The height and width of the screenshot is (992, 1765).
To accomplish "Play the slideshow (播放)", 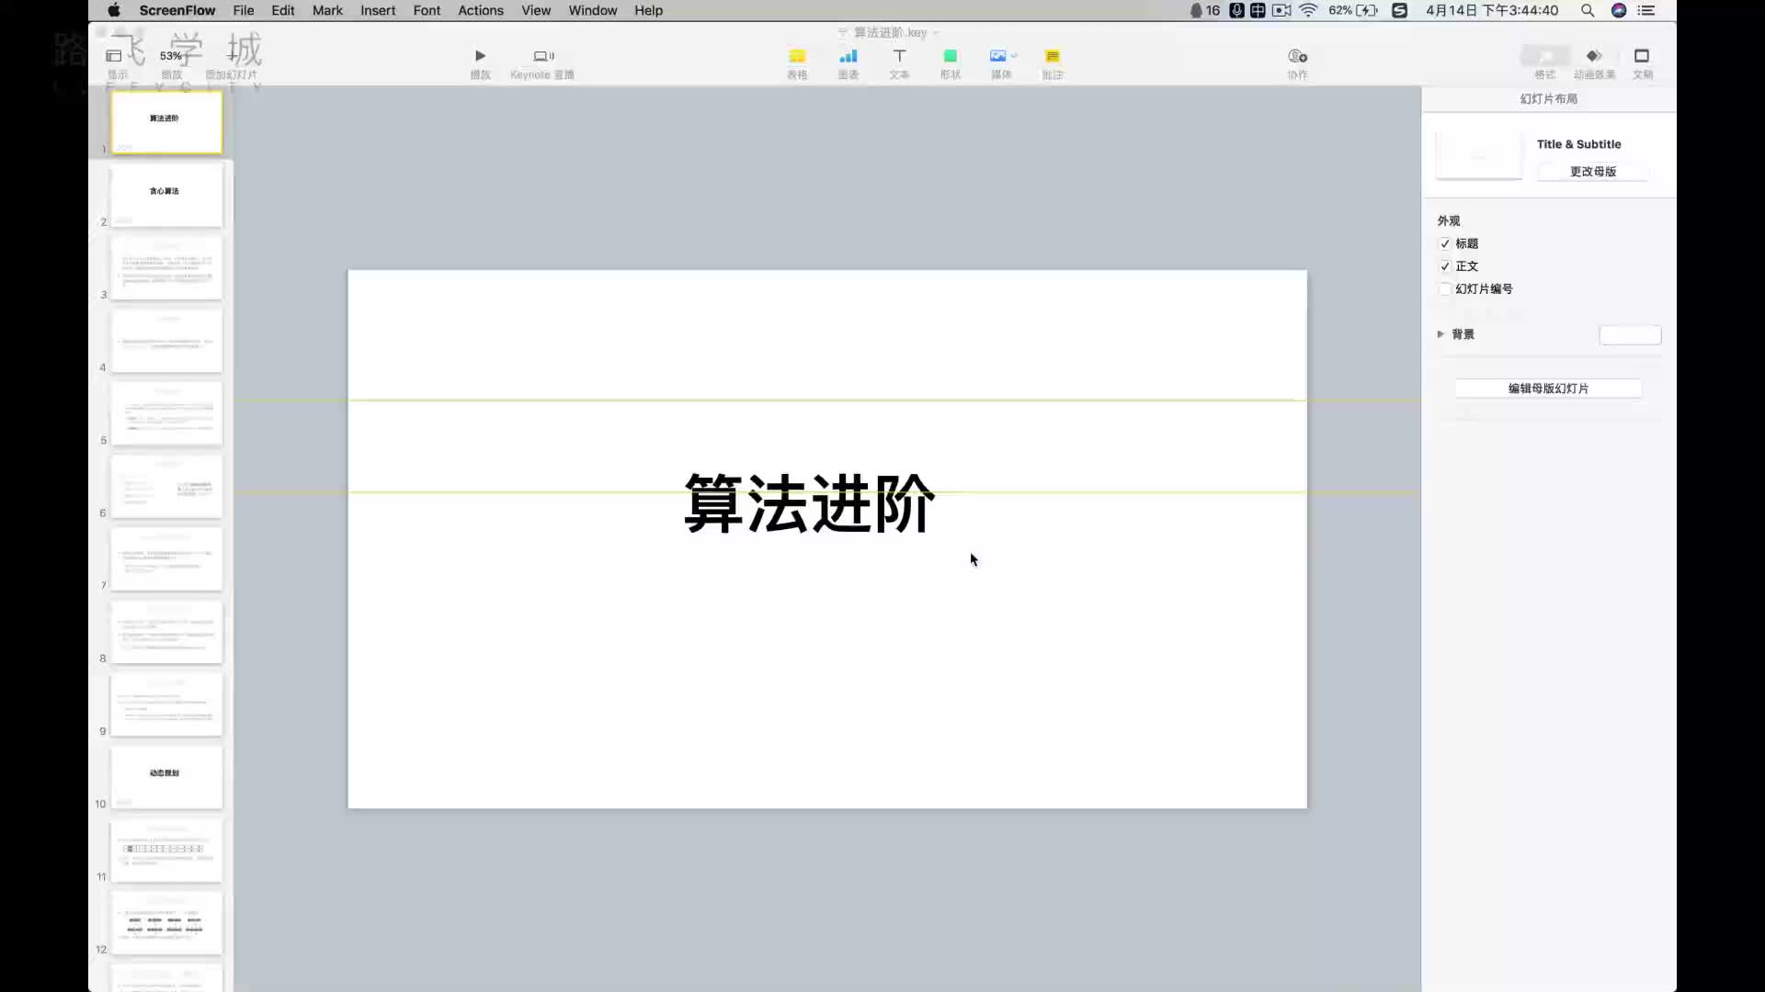I will pos(480,62).
